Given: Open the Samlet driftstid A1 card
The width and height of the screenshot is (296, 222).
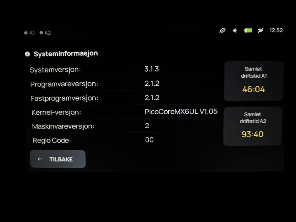Looking at the screenshot, I should coord(253,81).
